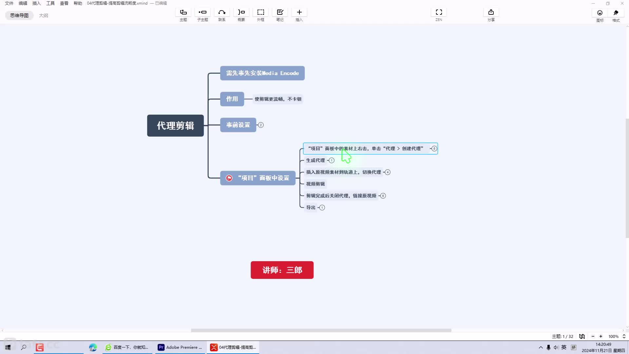This screenshot has height=354, width=629.
Task: Open the map overview icon in status bar
Action: [582, 336]
